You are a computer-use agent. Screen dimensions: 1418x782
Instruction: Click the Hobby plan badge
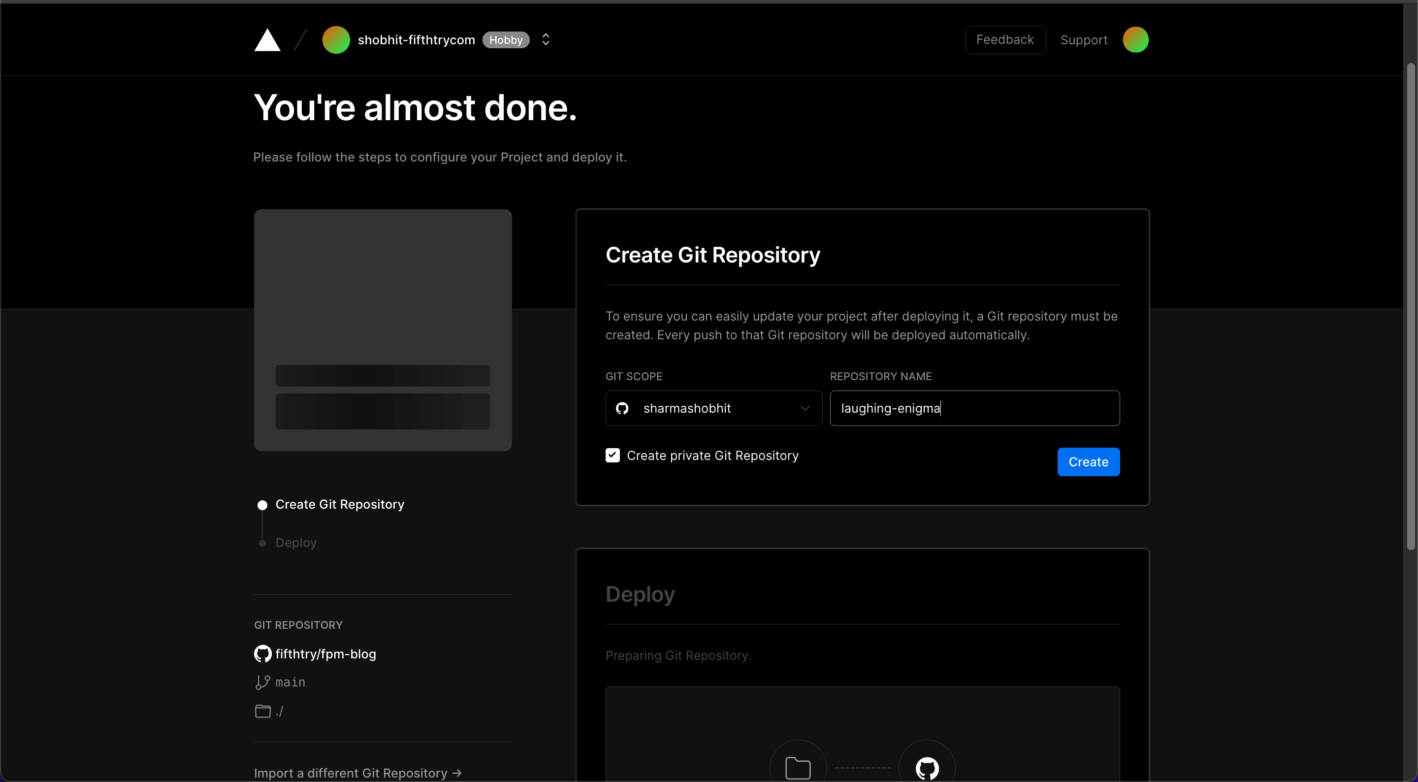click(505, 40)
